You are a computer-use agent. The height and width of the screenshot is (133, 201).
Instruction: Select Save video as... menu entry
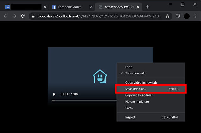click(136, 89)
